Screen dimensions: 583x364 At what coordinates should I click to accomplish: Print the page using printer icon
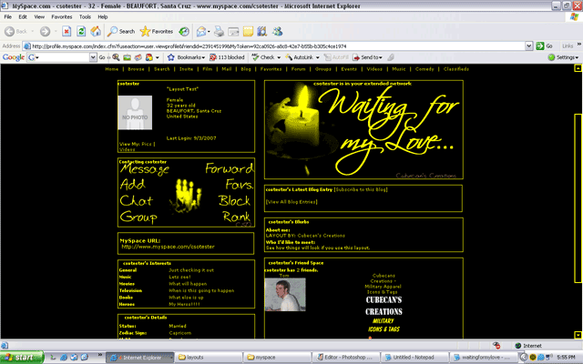219,32
